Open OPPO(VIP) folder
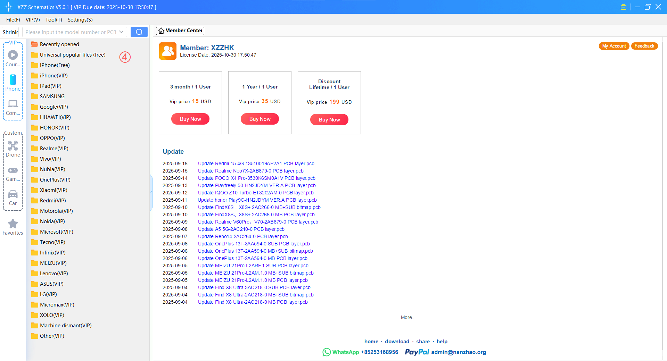Image resolution: width=667 pixels, height=361 pixels. 48,138
